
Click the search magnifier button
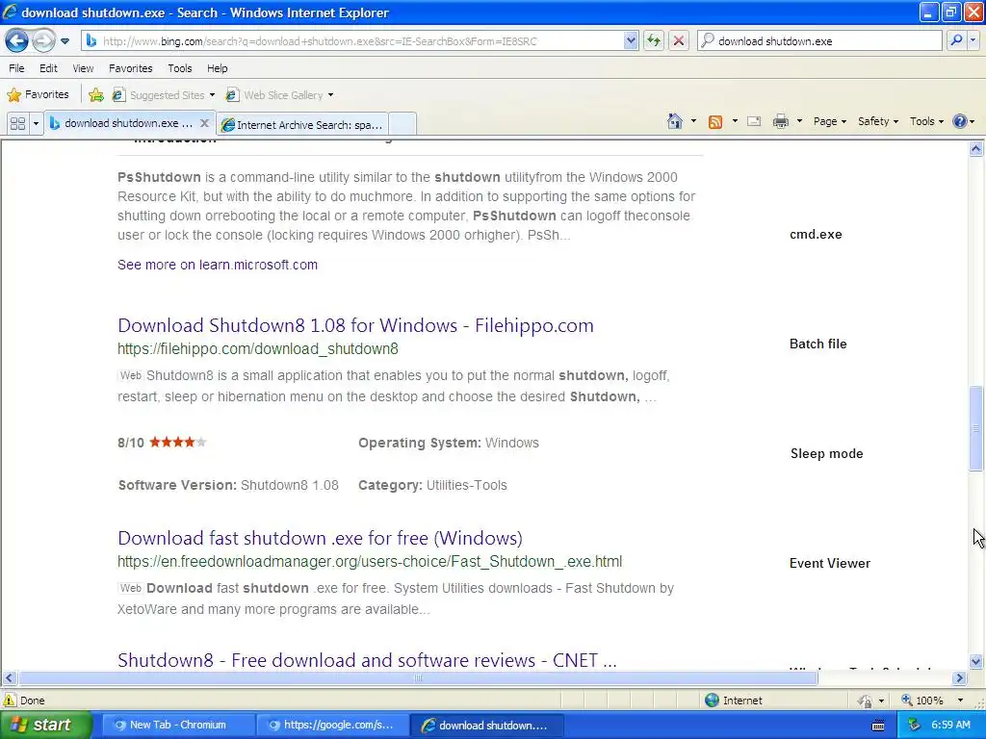click(956, 40)
